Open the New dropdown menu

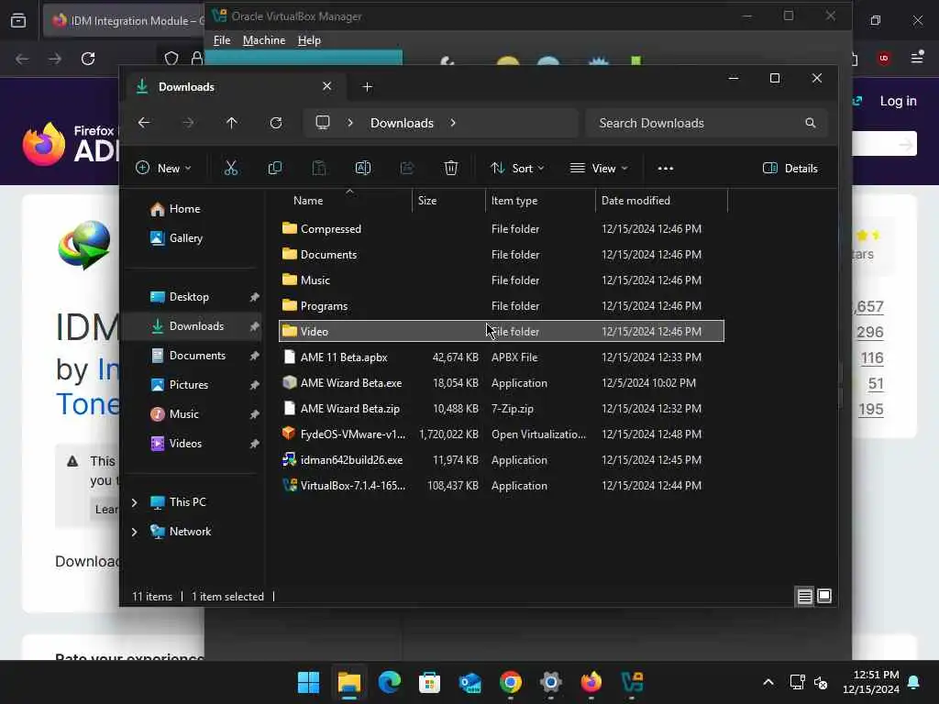coord(163,169)
